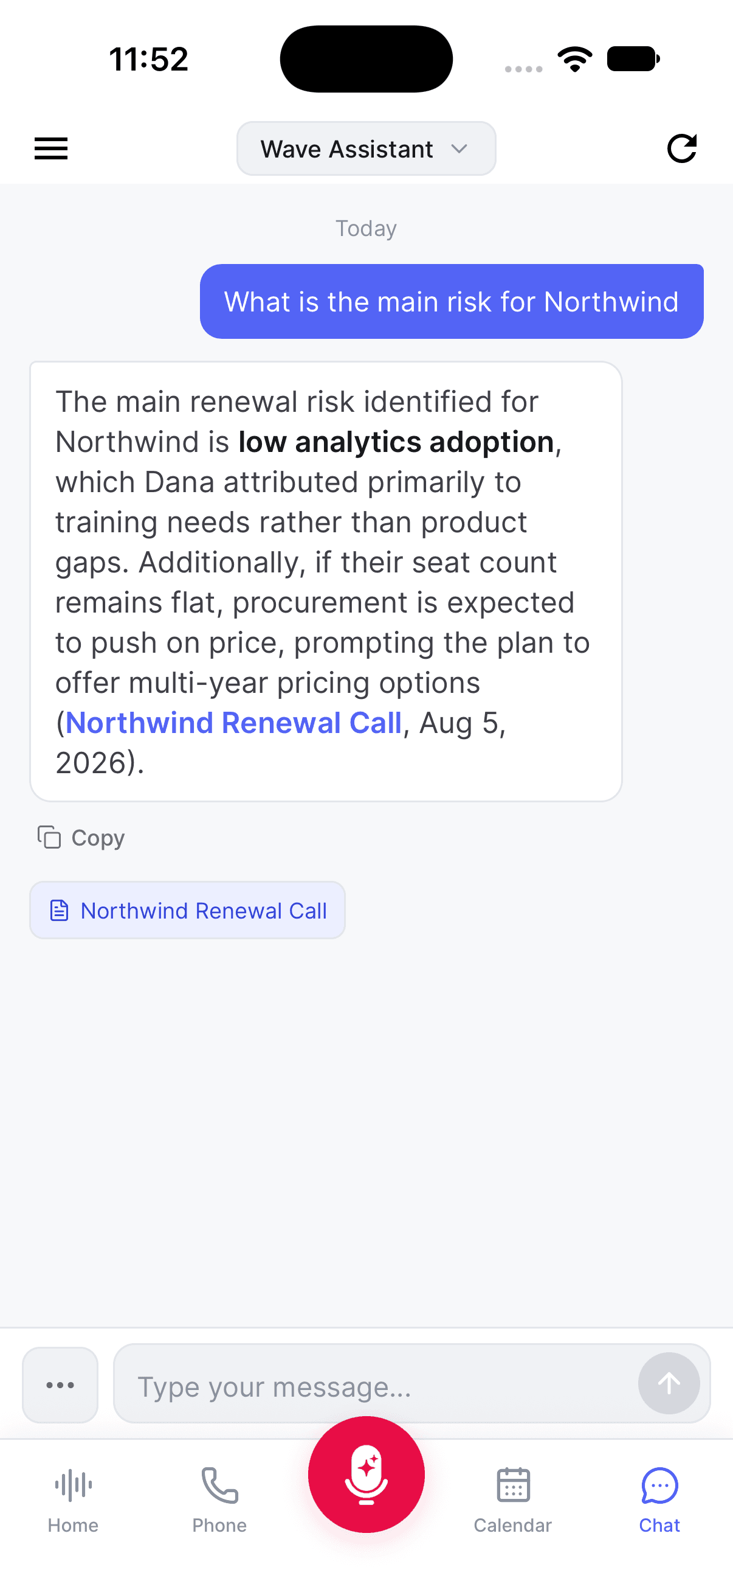Start recording with the red microphone button
This screenshot has height=1595, width=733.
366,1475
